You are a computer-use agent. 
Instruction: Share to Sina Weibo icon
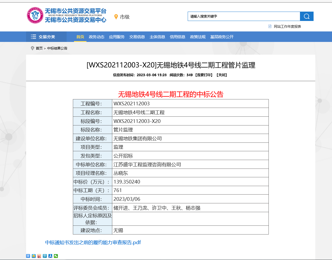(x=39, y=256)
